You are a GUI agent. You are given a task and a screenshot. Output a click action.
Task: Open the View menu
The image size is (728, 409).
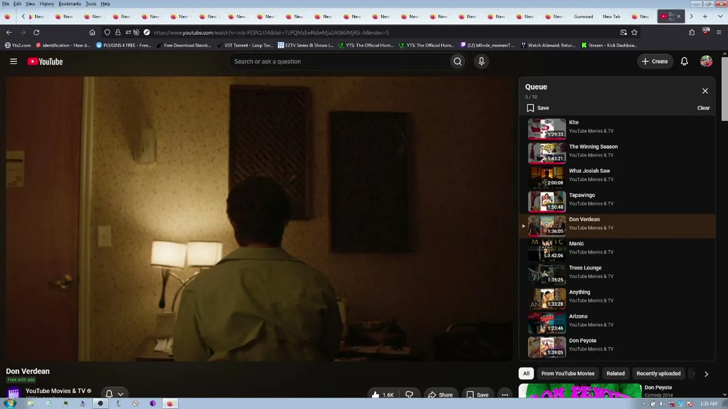(x=30, y=4)
